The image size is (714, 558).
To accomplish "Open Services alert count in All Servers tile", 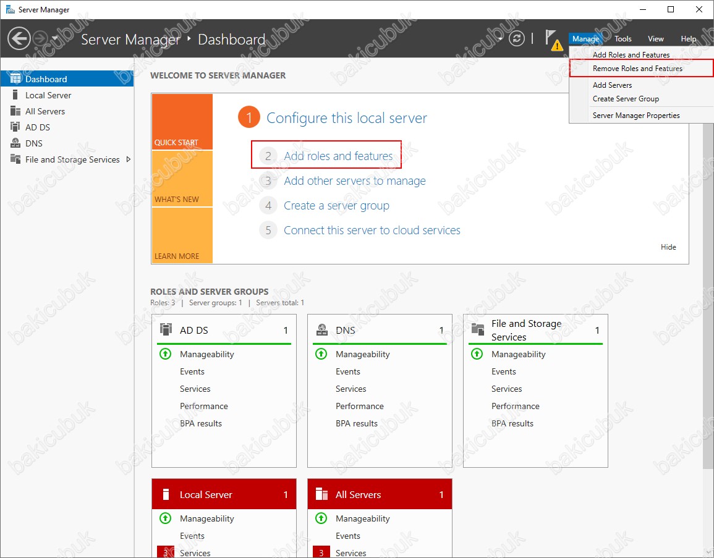I will point(321,552).
